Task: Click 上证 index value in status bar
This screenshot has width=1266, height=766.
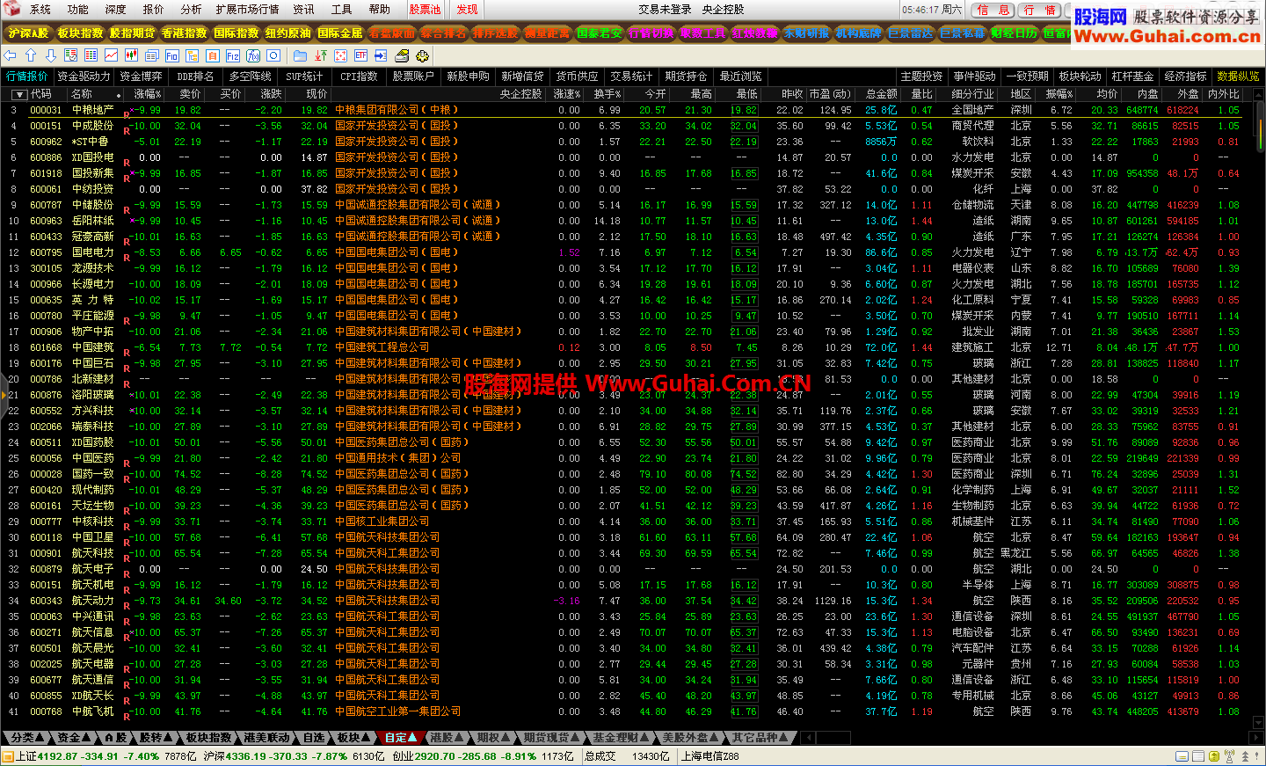Action: tap(58, 756)
